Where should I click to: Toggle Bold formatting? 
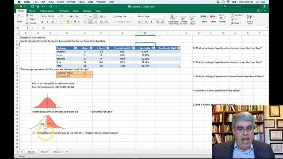[42, 22]
